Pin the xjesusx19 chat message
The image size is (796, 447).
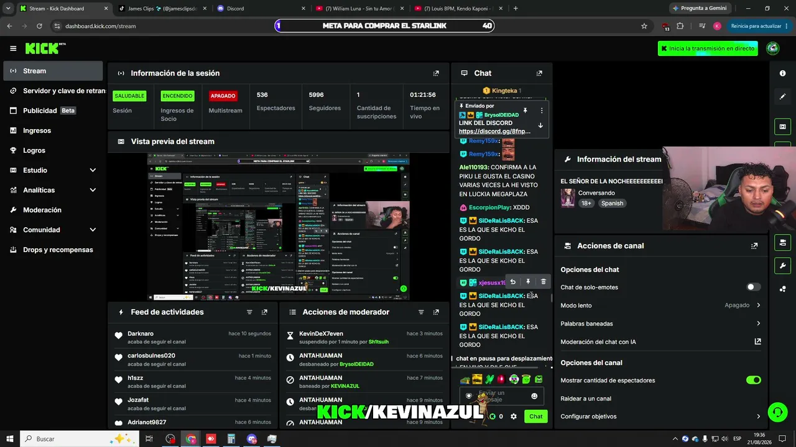(528, 282)
